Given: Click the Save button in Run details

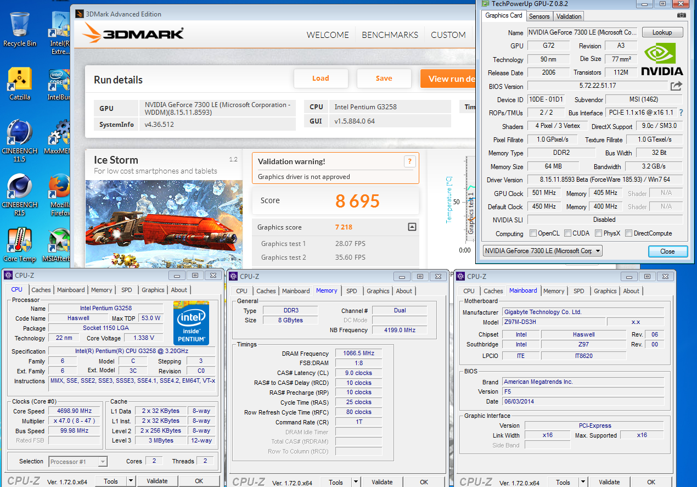Looking at the screenshot, I should click(x=384, y=79).
